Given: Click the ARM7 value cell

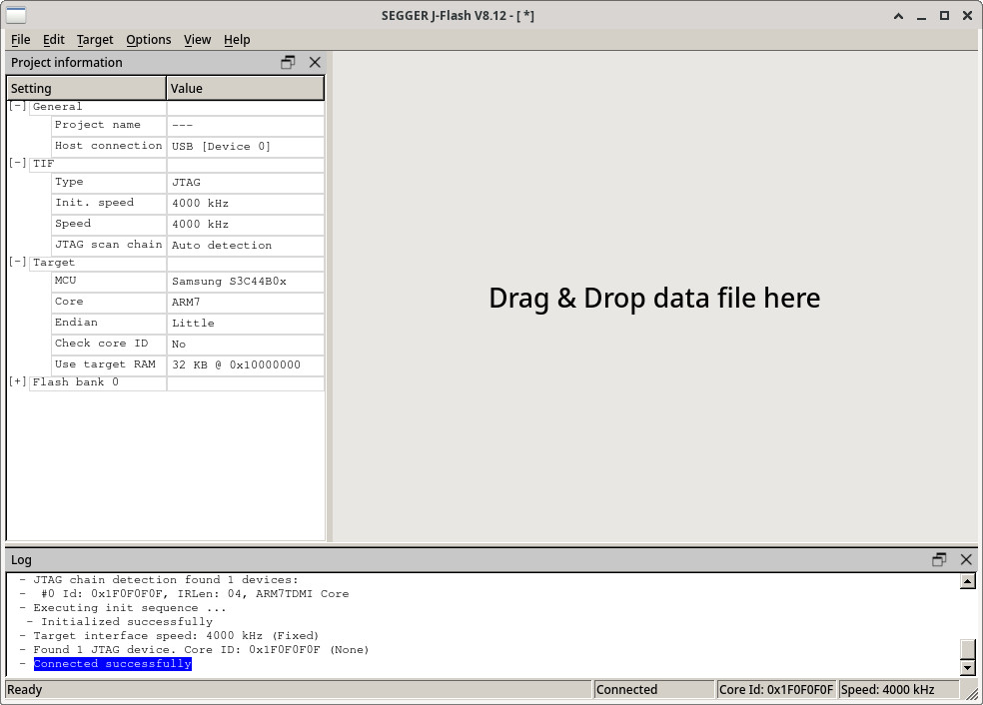Looking at the screenshot, I should coord(246,302).
